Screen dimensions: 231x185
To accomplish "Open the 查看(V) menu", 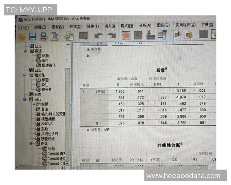I will [x=58, y=27].
